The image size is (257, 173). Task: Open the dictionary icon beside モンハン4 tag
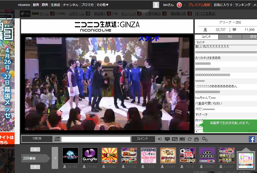pos(139,14)
